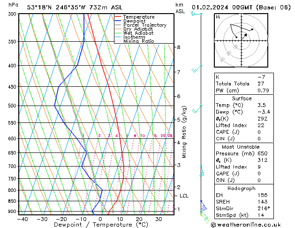Screen dimensions: 295x228
Task: Click the LCL marker label
Action: [x=184, y=196]
